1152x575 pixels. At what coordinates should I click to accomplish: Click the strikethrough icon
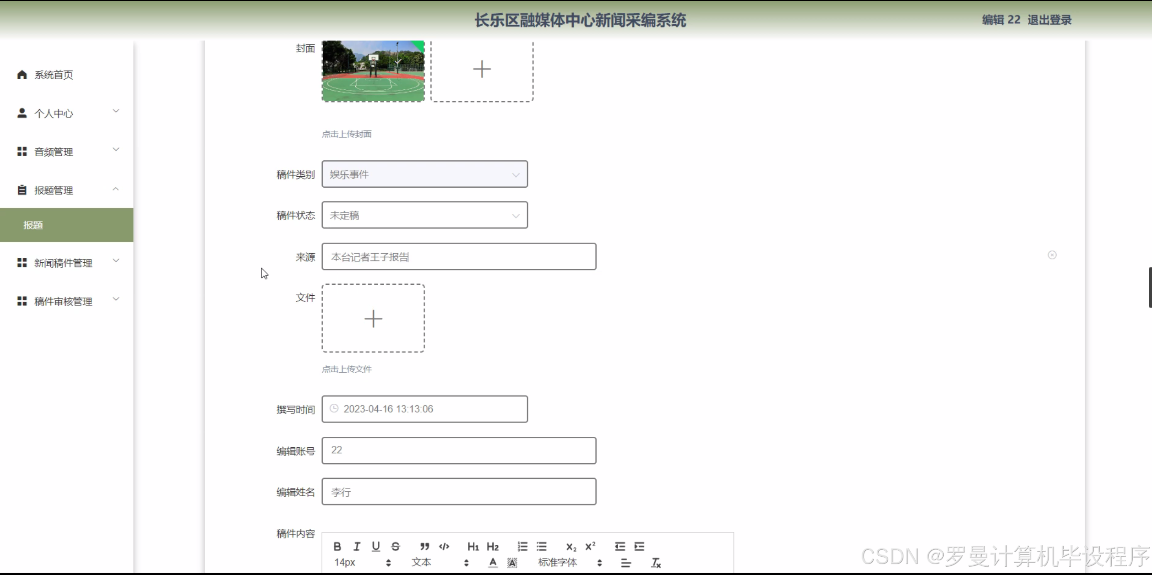tap(396, 546)
